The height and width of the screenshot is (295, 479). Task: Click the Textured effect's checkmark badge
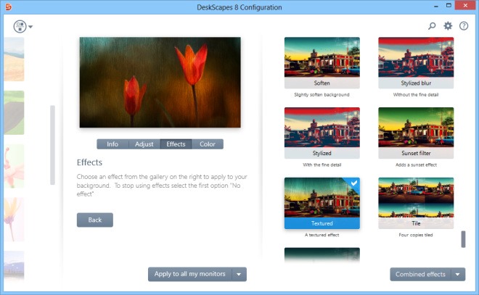click(x=353, y=183)
